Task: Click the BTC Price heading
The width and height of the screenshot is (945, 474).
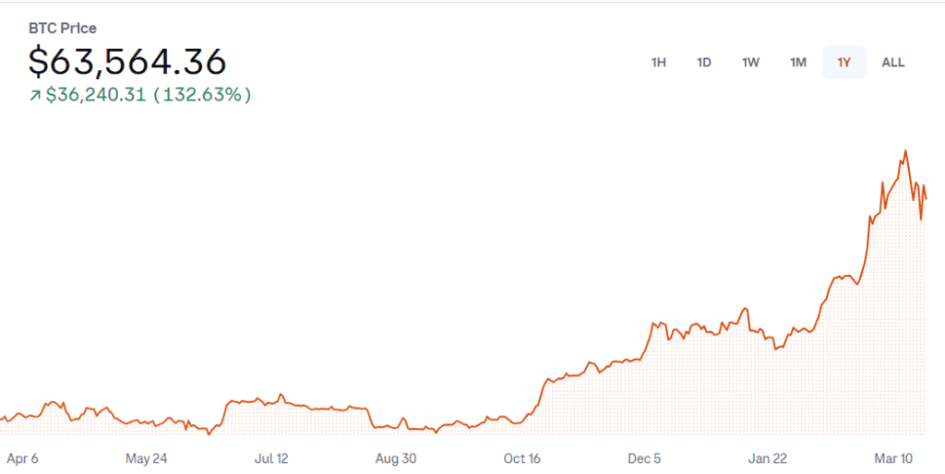Action: click(62, 29)
